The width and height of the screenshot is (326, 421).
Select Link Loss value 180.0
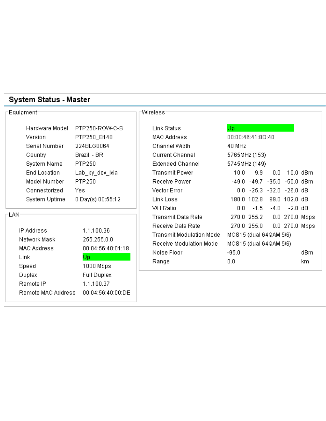[x=238, y=199]
